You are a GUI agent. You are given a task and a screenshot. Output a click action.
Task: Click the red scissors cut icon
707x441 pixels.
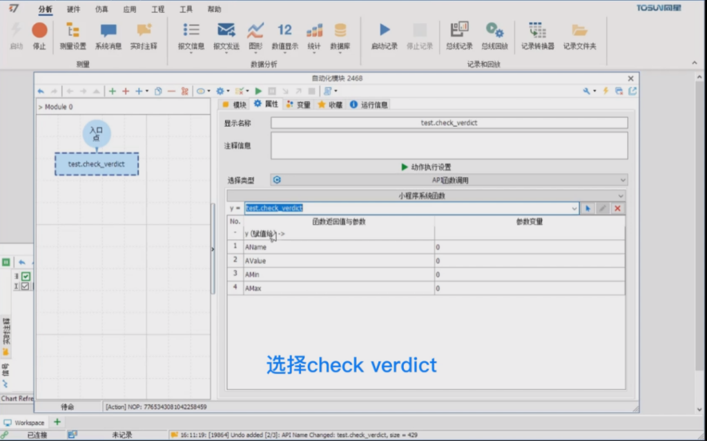184,92
